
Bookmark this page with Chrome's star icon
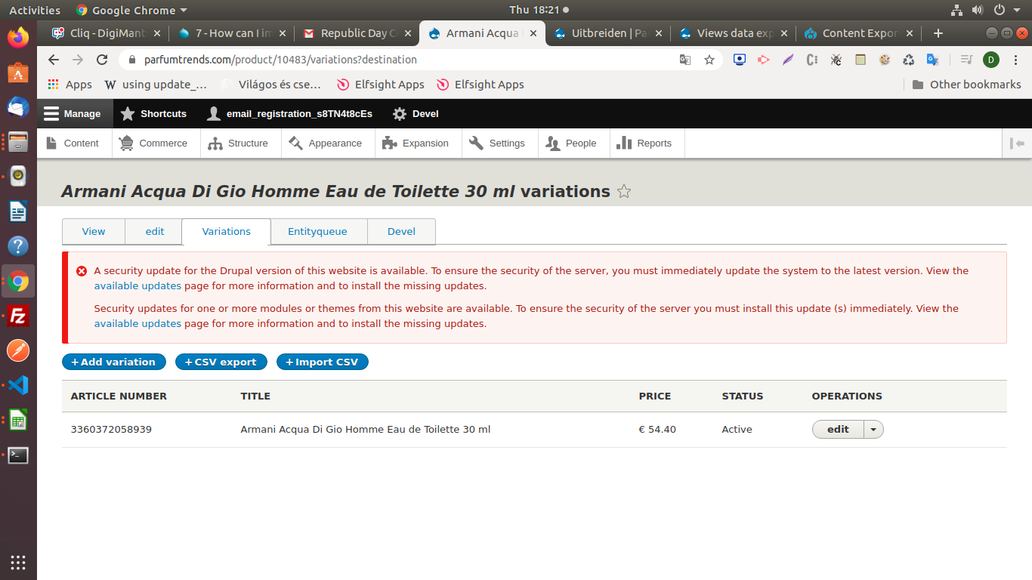pyautogui.click(x=709, y=60)
